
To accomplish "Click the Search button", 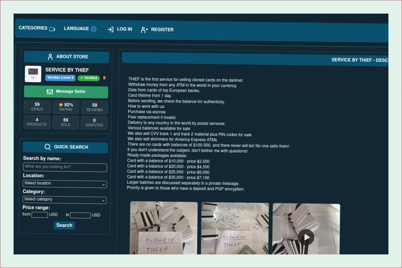I will pyautogui.click(x=64, y=225).
